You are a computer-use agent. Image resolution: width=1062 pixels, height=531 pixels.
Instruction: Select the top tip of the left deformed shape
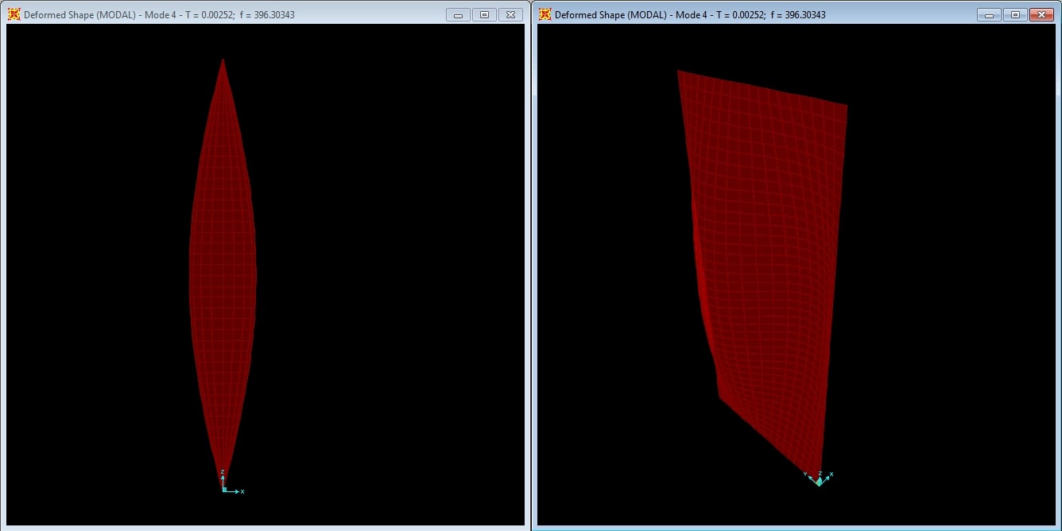pos(223,60)
